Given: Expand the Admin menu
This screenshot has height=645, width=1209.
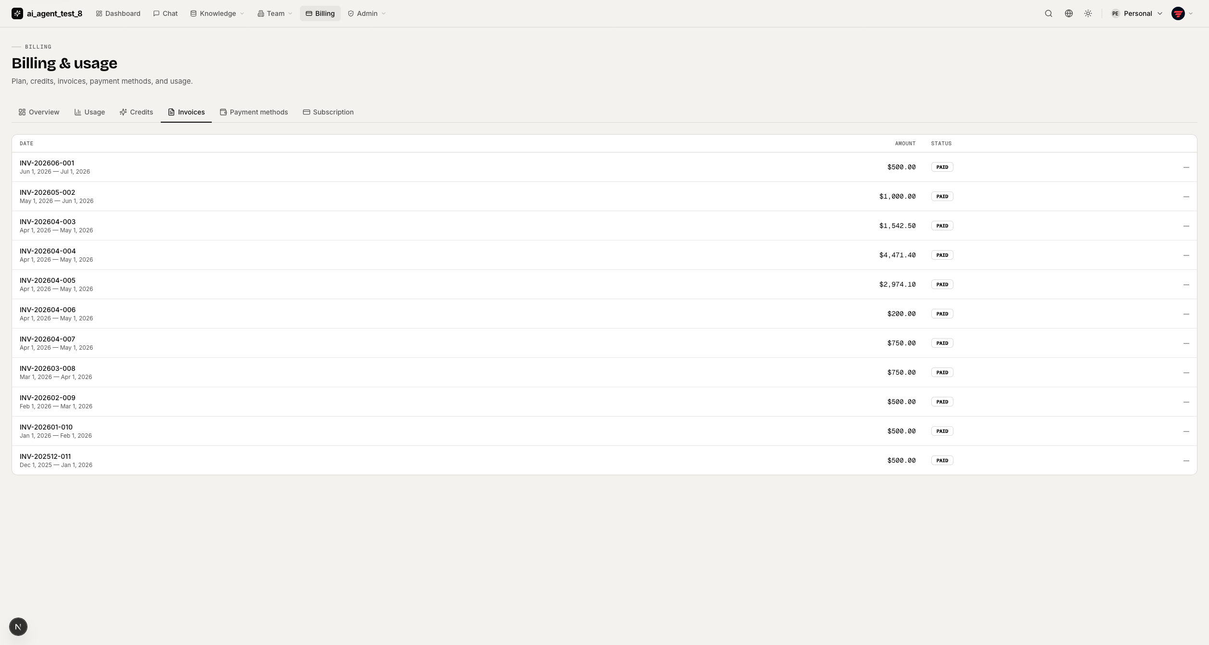Looking at the screenshot, I should [367, 13].
